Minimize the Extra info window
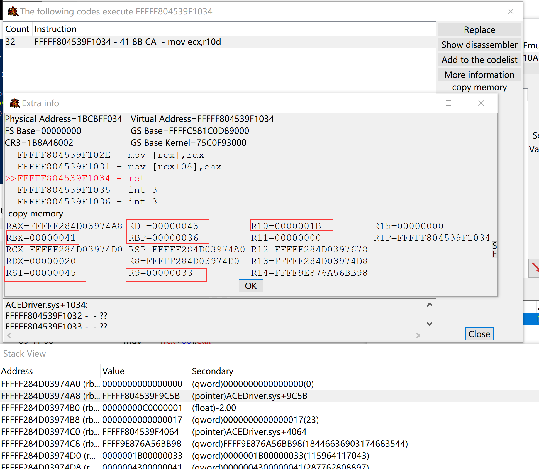 [x=416, y=103]
